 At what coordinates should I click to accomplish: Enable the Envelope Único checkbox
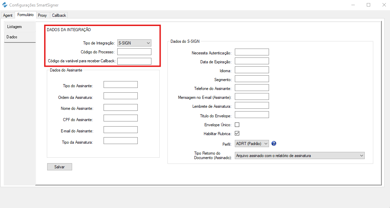tap(237, 125)
